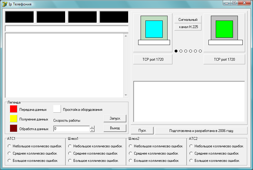Click the Запуск button

tap(115, 118)
